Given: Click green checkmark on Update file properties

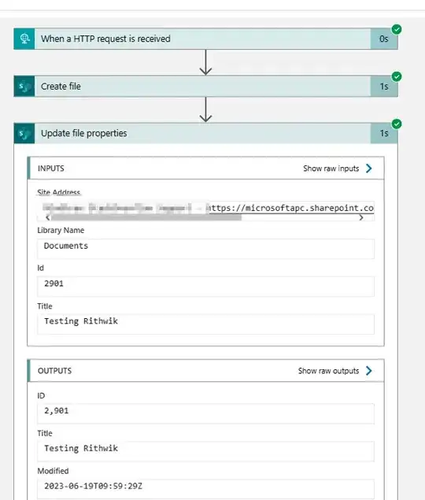Looking at the screenshot, I should [397, 124].
